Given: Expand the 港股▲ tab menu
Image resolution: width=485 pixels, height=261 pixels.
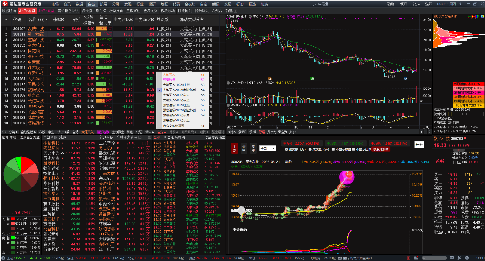Looking at the screenshot, I should (x=174, y=132).
